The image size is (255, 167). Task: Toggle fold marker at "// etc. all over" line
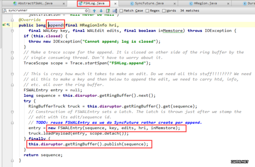(13, 85)
